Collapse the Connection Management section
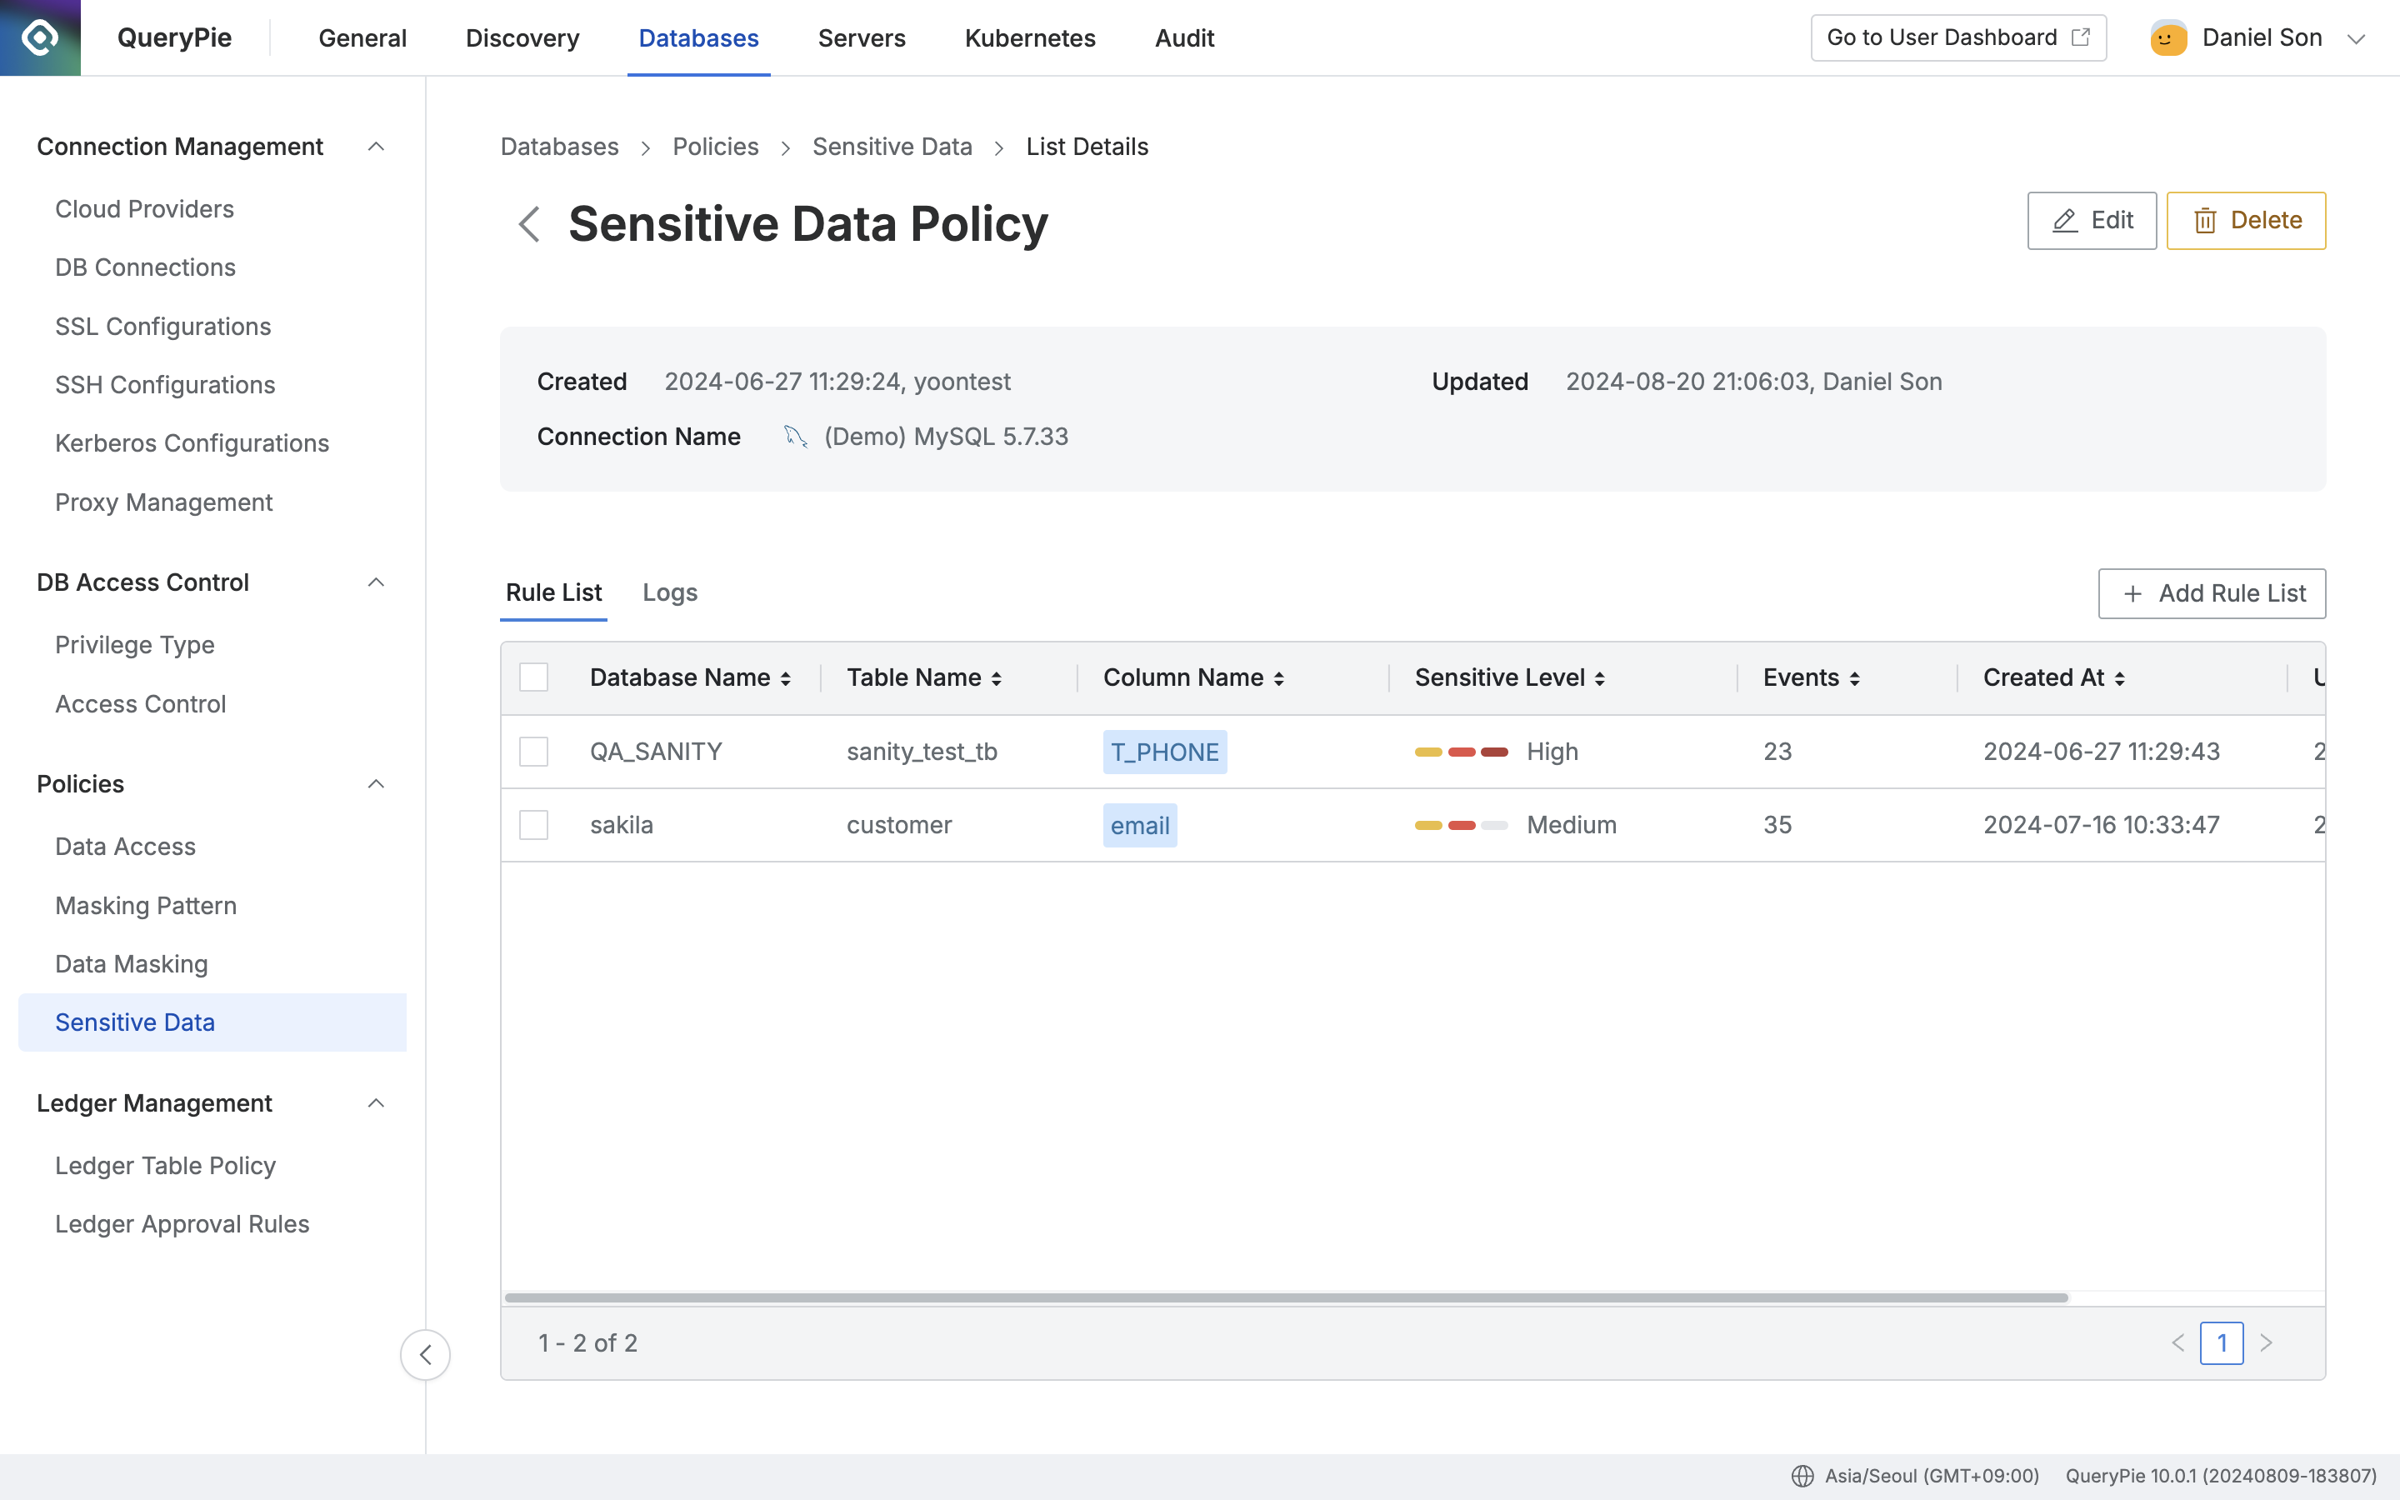Screen dimensions: 2400x1500 point(375,146)
